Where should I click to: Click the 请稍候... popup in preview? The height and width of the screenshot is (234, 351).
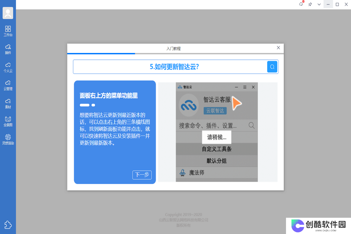[216, 137]
